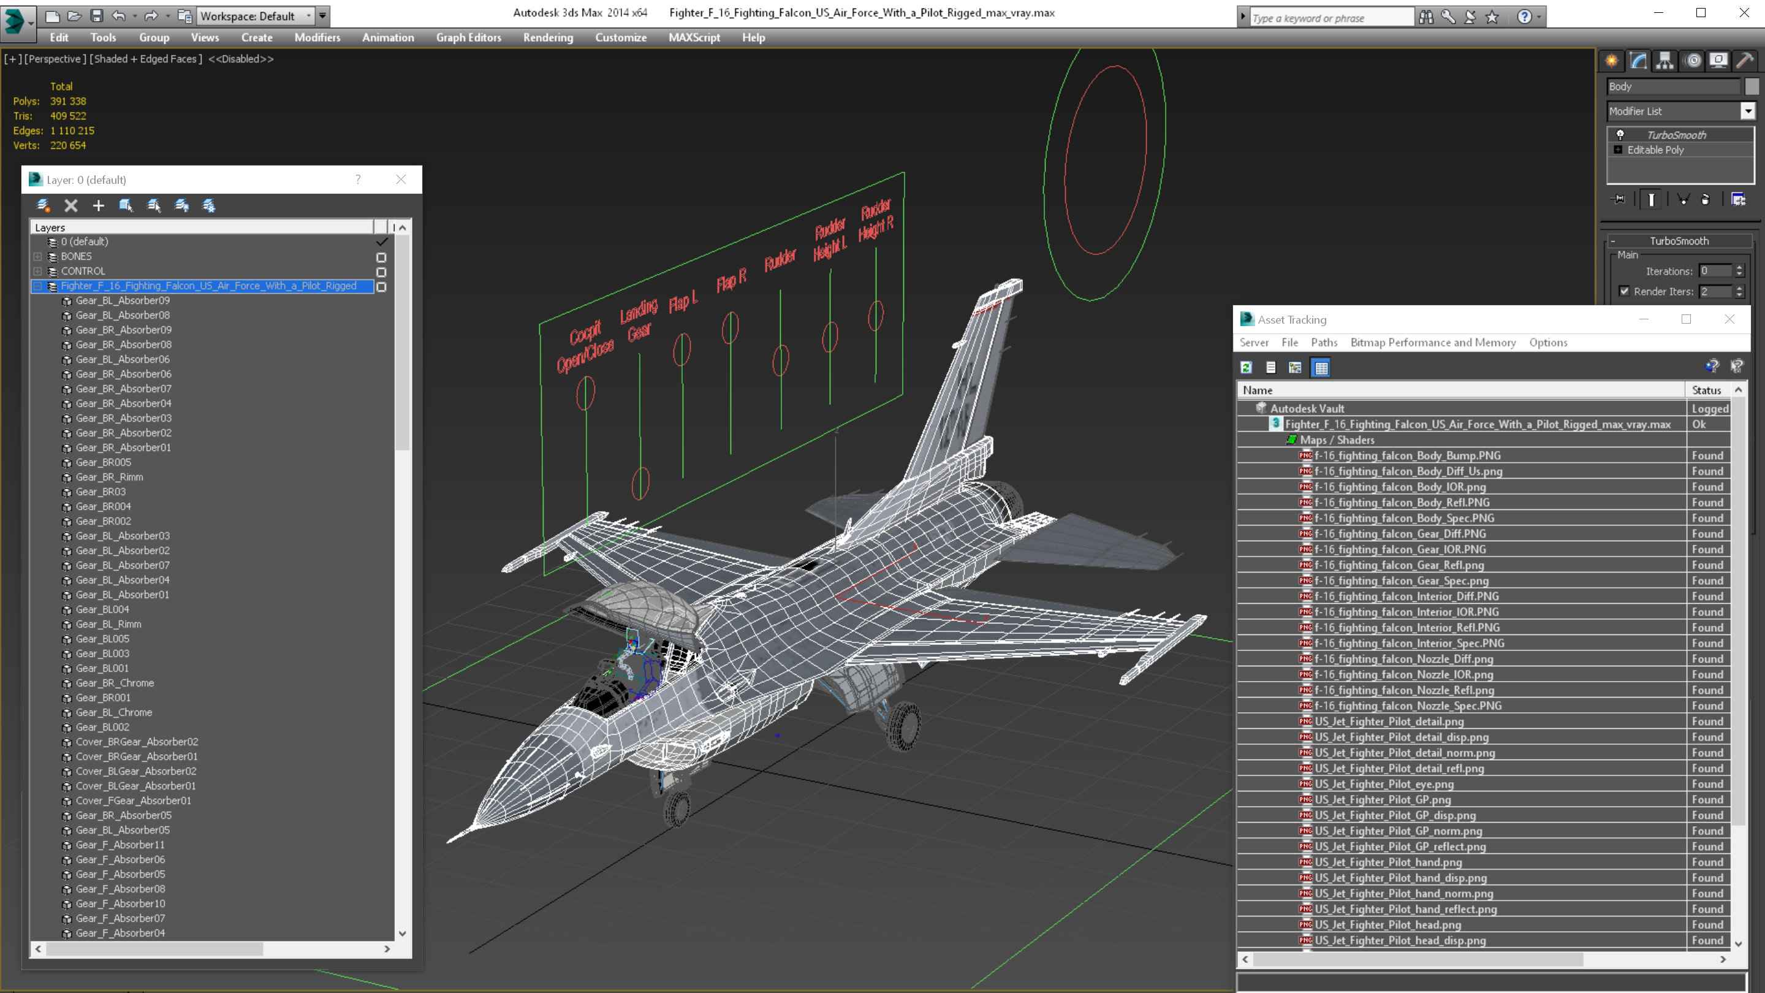Open the Hierarchy command panel tab

point(1665,61)
